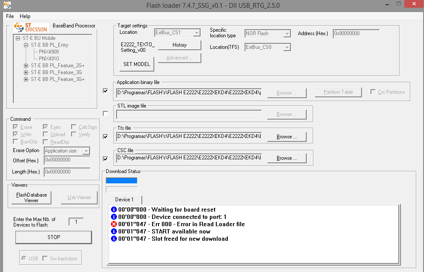Expand ST-E BB PL_Feature_3G+ node
The image size is (424, 272).
pos(26,80)
